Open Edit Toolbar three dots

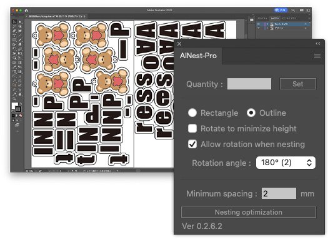point(17,131)
